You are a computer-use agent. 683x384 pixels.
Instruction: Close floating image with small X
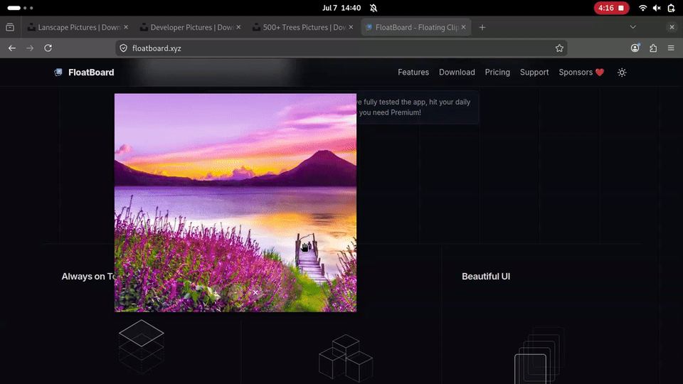[255, 292]
